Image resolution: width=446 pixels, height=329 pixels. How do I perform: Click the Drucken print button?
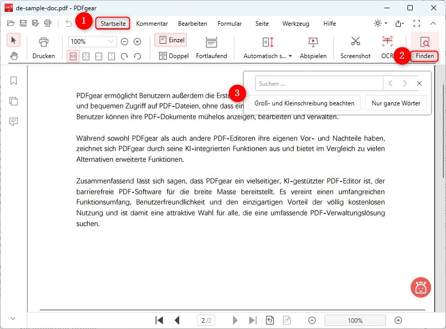tap(44, 48)
